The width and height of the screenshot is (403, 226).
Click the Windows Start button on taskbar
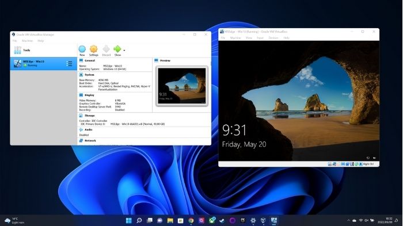click(x=129, y=220)
